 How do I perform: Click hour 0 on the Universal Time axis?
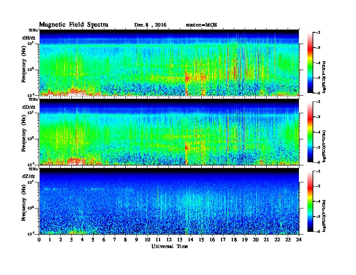pyautogui.click(x=40, y=240)
